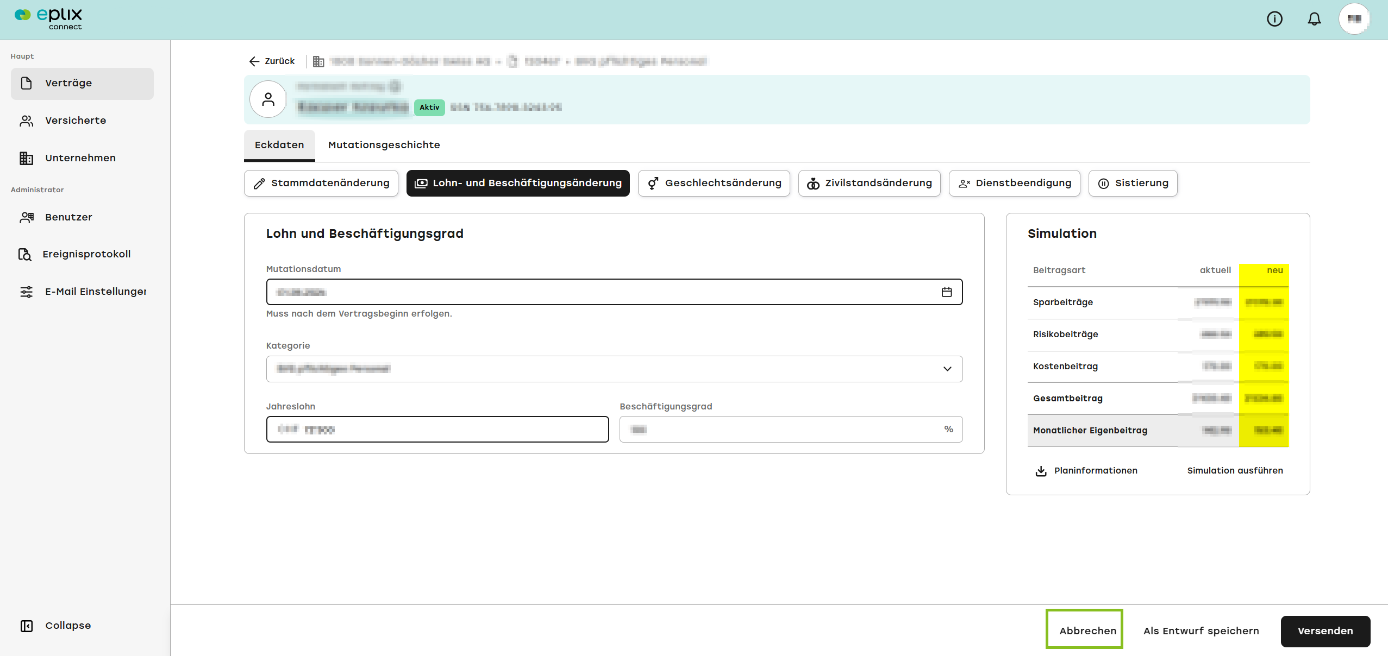Click the Aktiv status badge
This screenshot has height=656, width=1388.
point(429,108)
